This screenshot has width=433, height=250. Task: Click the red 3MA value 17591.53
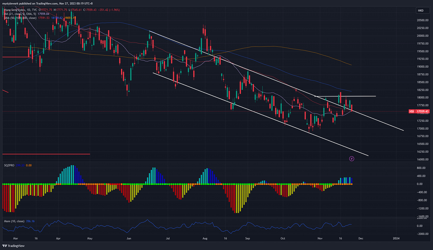point(44,18)
